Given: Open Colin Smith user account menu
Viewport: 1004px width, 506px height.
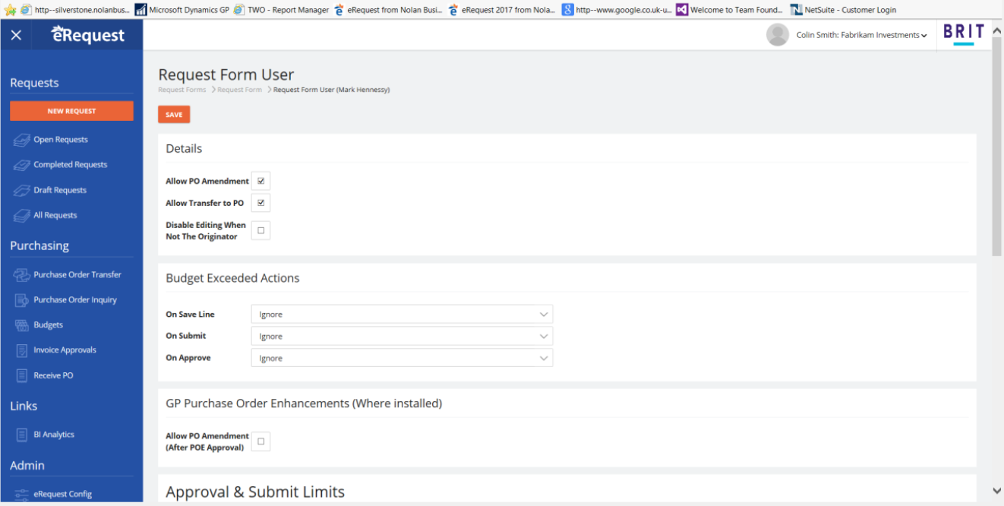Looking at the screenshot, I should pyautogui.click(x=861, y=35).
